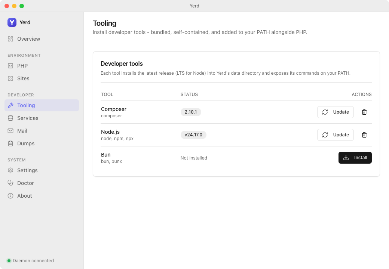Open the Mail page

point(42,131)
